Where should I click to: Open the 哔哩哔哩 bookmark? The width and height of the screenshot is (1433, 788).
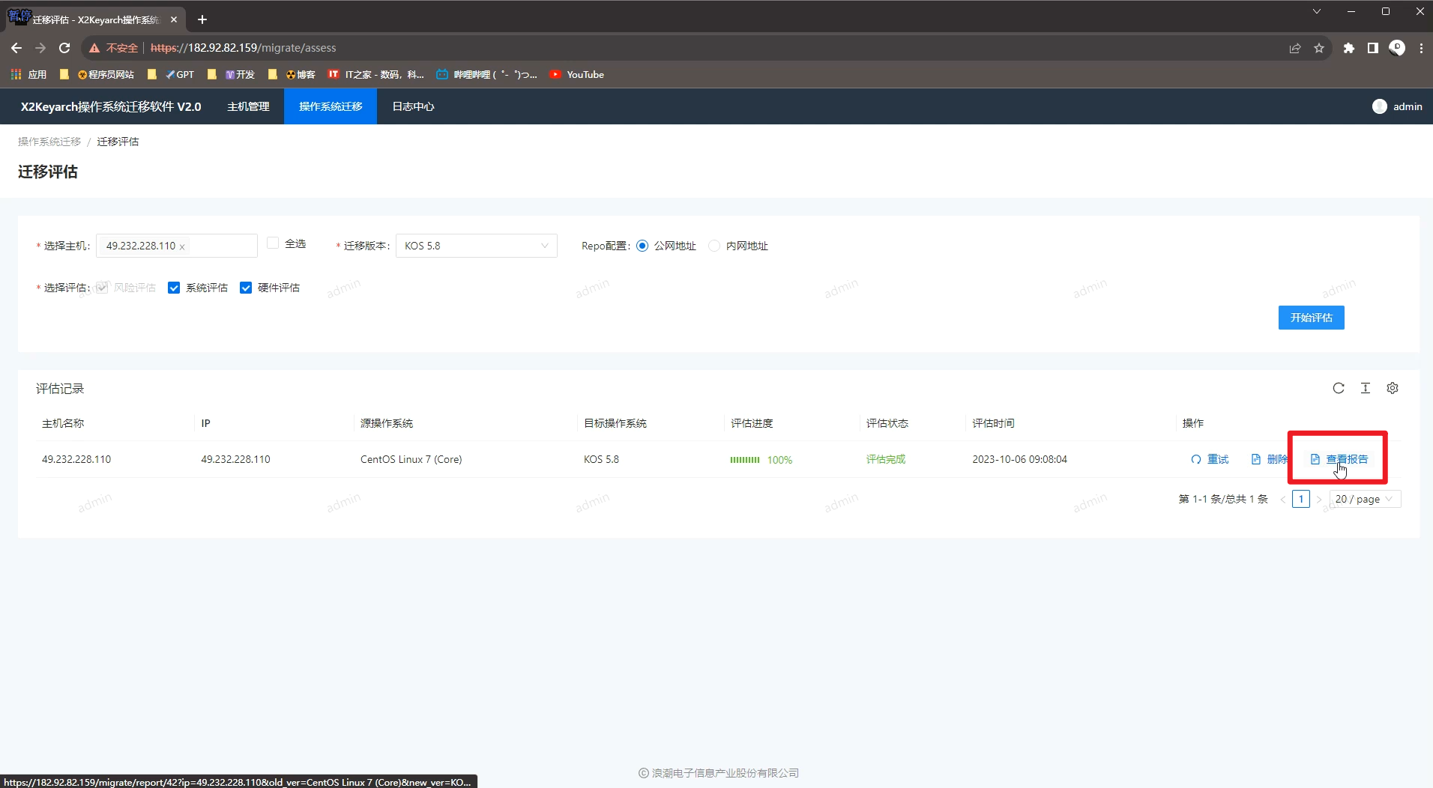[x=486, y=74]
